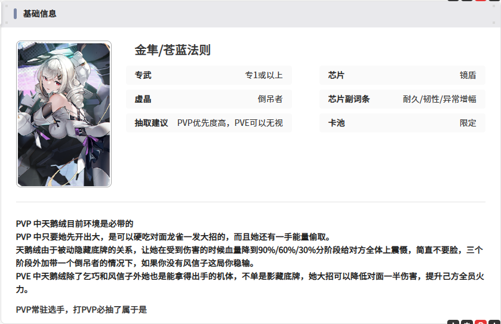Click the summary line starting with PVP常驻选手
This screenshot has height=324, width=501.
[x=81, y=310]
